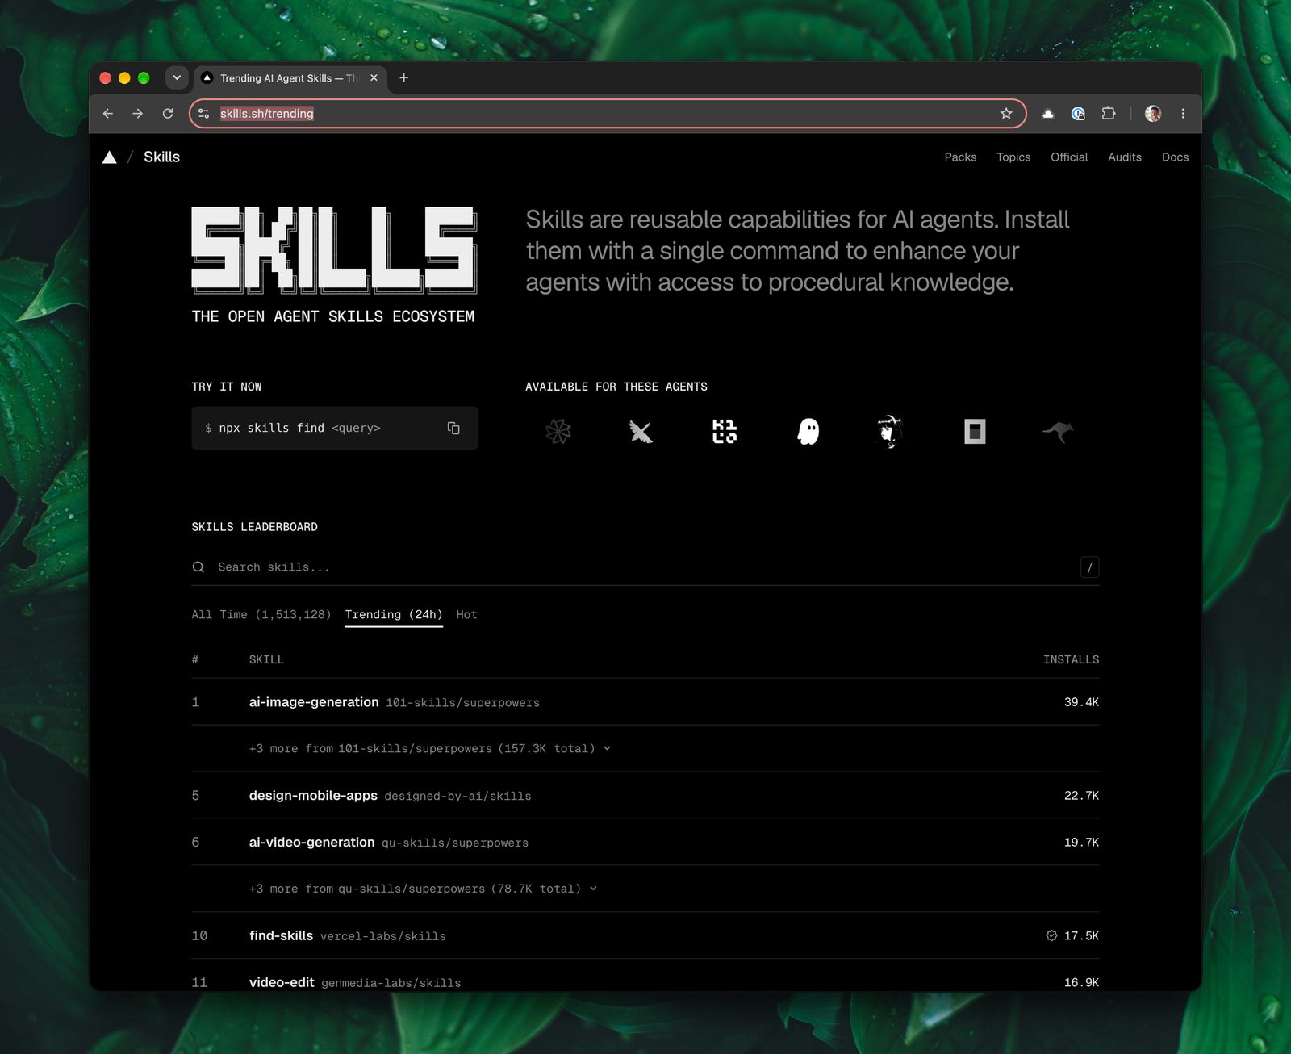Screen dimensions: 1291x1054
Task: Open the browser Extensions puzzle icon
Action: 1109,114
